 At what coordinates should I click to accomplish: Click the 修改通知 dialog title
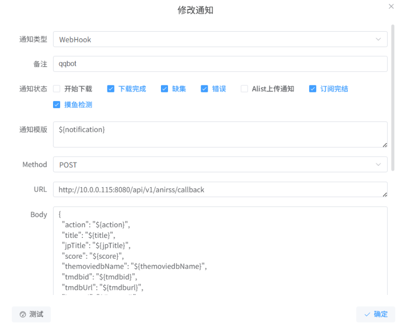click(195, 10)
